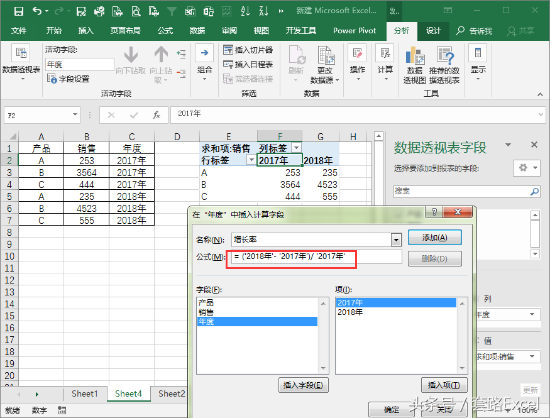The height and width of the screenshot is (418, 550).
Task: Open the Name (名称) combo dropdown in dialog
Action: pos(396,240)
